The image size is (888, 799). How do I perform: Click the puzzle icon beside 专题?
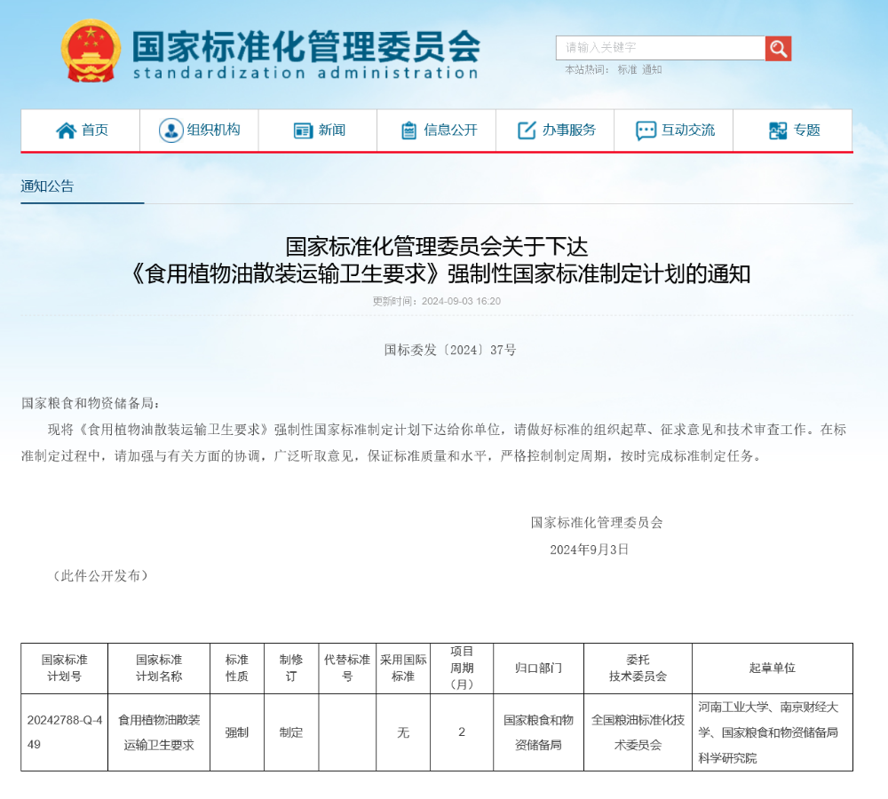click(x=778, y=131)
